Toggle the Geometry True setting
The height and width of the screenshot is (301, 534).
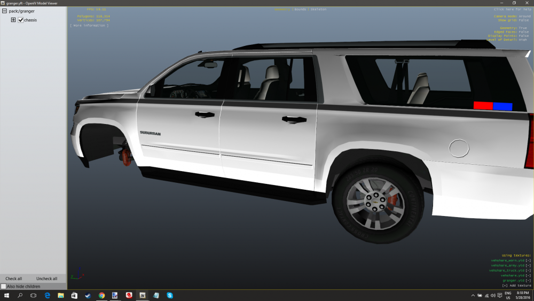pos(513,28)
